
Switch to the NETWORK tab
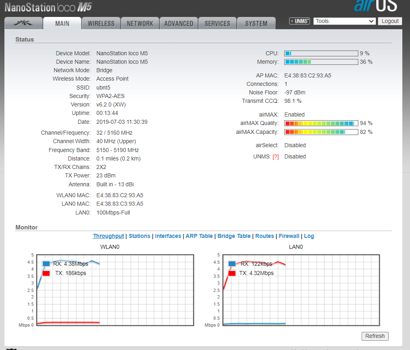(x=140, y=23)
